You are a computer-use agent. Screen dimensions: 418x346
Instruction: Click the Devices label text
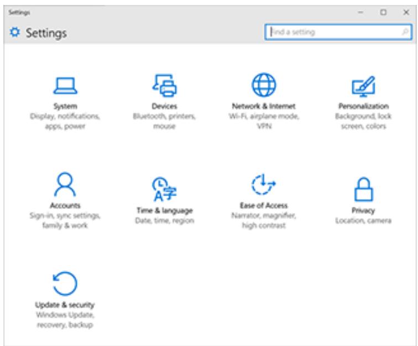coord(164,106)
